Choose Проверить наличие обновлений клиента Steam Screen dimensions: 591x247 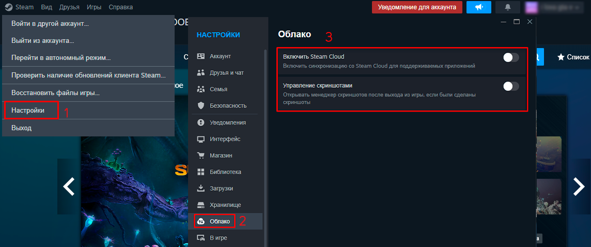tap(88, 75)
